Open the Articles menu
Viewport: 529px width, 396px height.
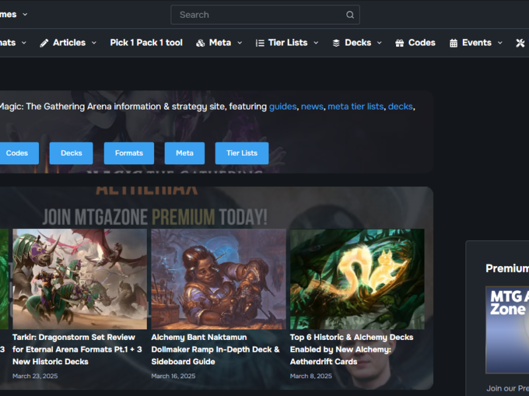[x=69, y=43]
